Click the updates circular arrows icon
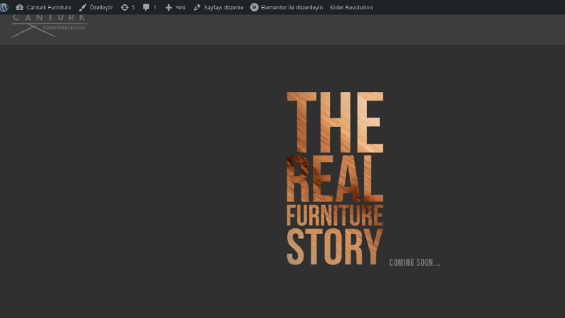The height and width of the screenshot is (318, 565). pos(125,7)
